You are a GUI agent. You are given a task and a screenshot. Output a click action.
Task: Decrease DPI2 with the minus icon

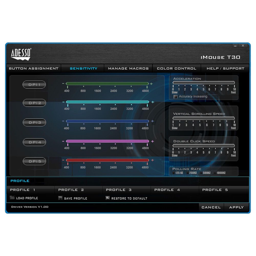63,102
